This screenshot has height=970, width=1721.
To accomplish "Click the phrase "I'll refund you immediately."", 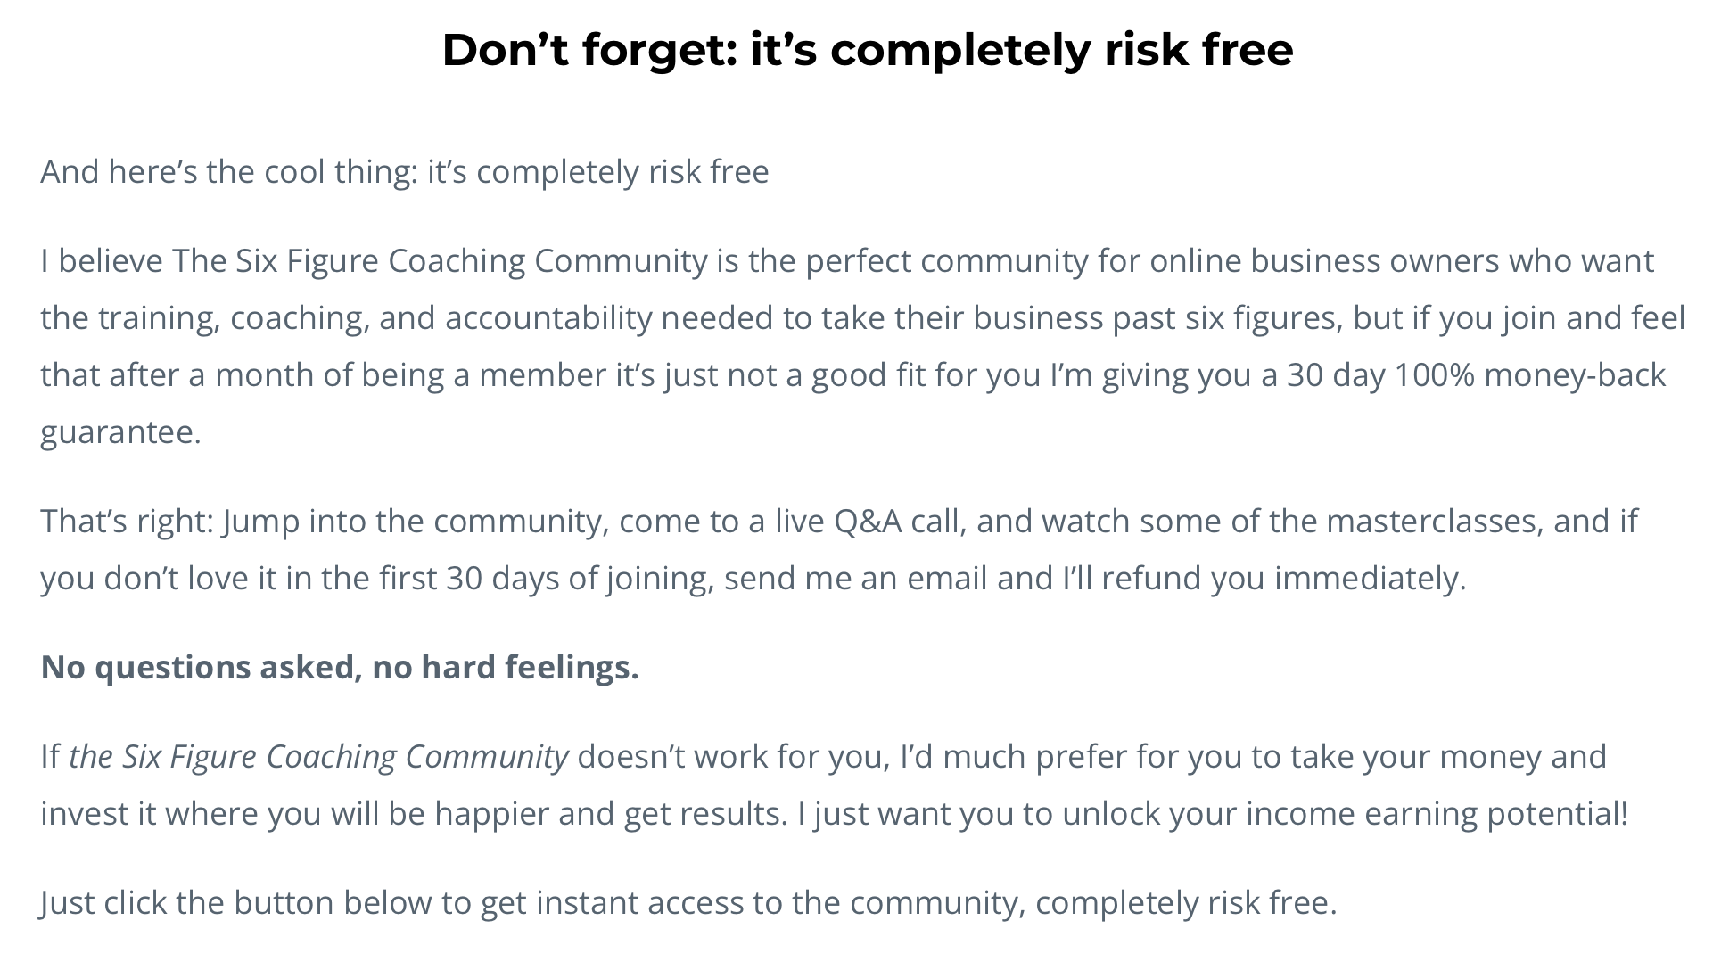I will tap(1264, 579).
